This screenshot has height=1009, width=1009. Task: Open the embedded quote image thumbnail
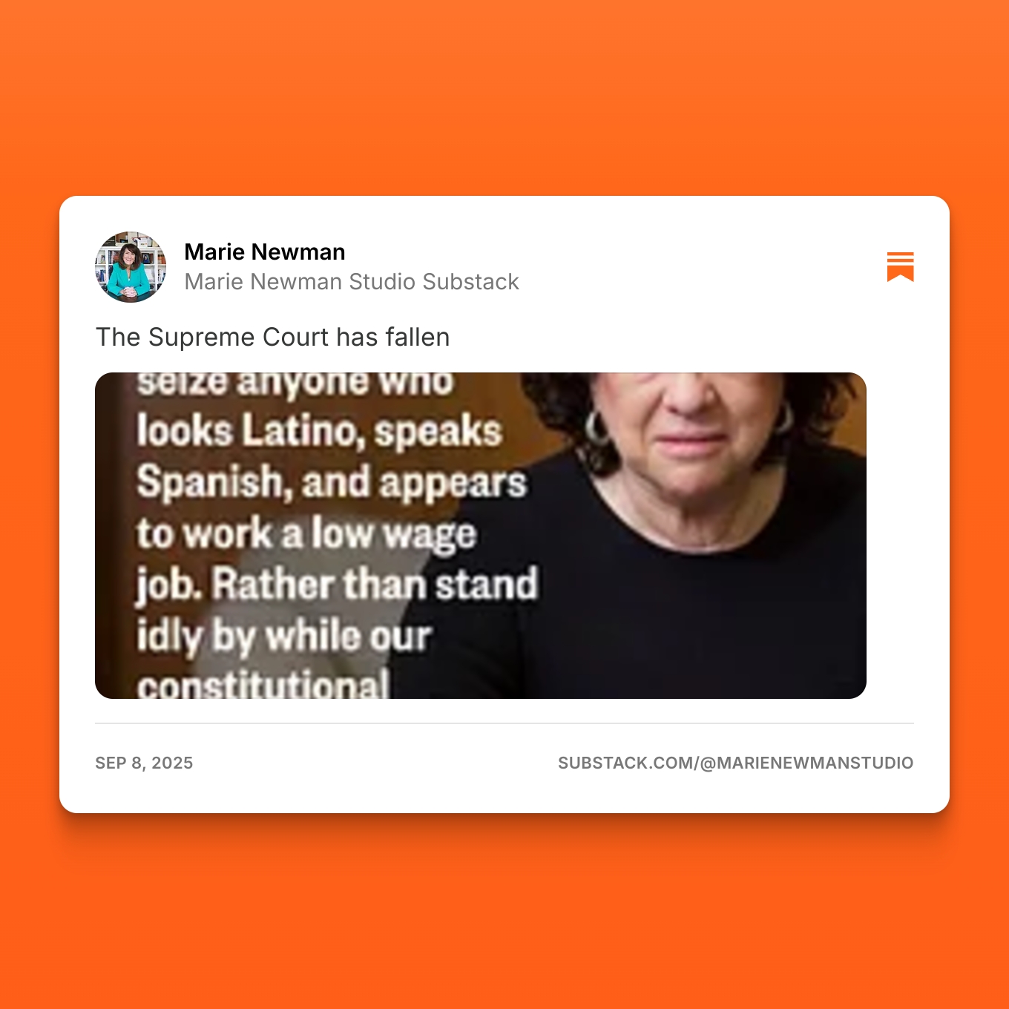[x=481, y=536]
